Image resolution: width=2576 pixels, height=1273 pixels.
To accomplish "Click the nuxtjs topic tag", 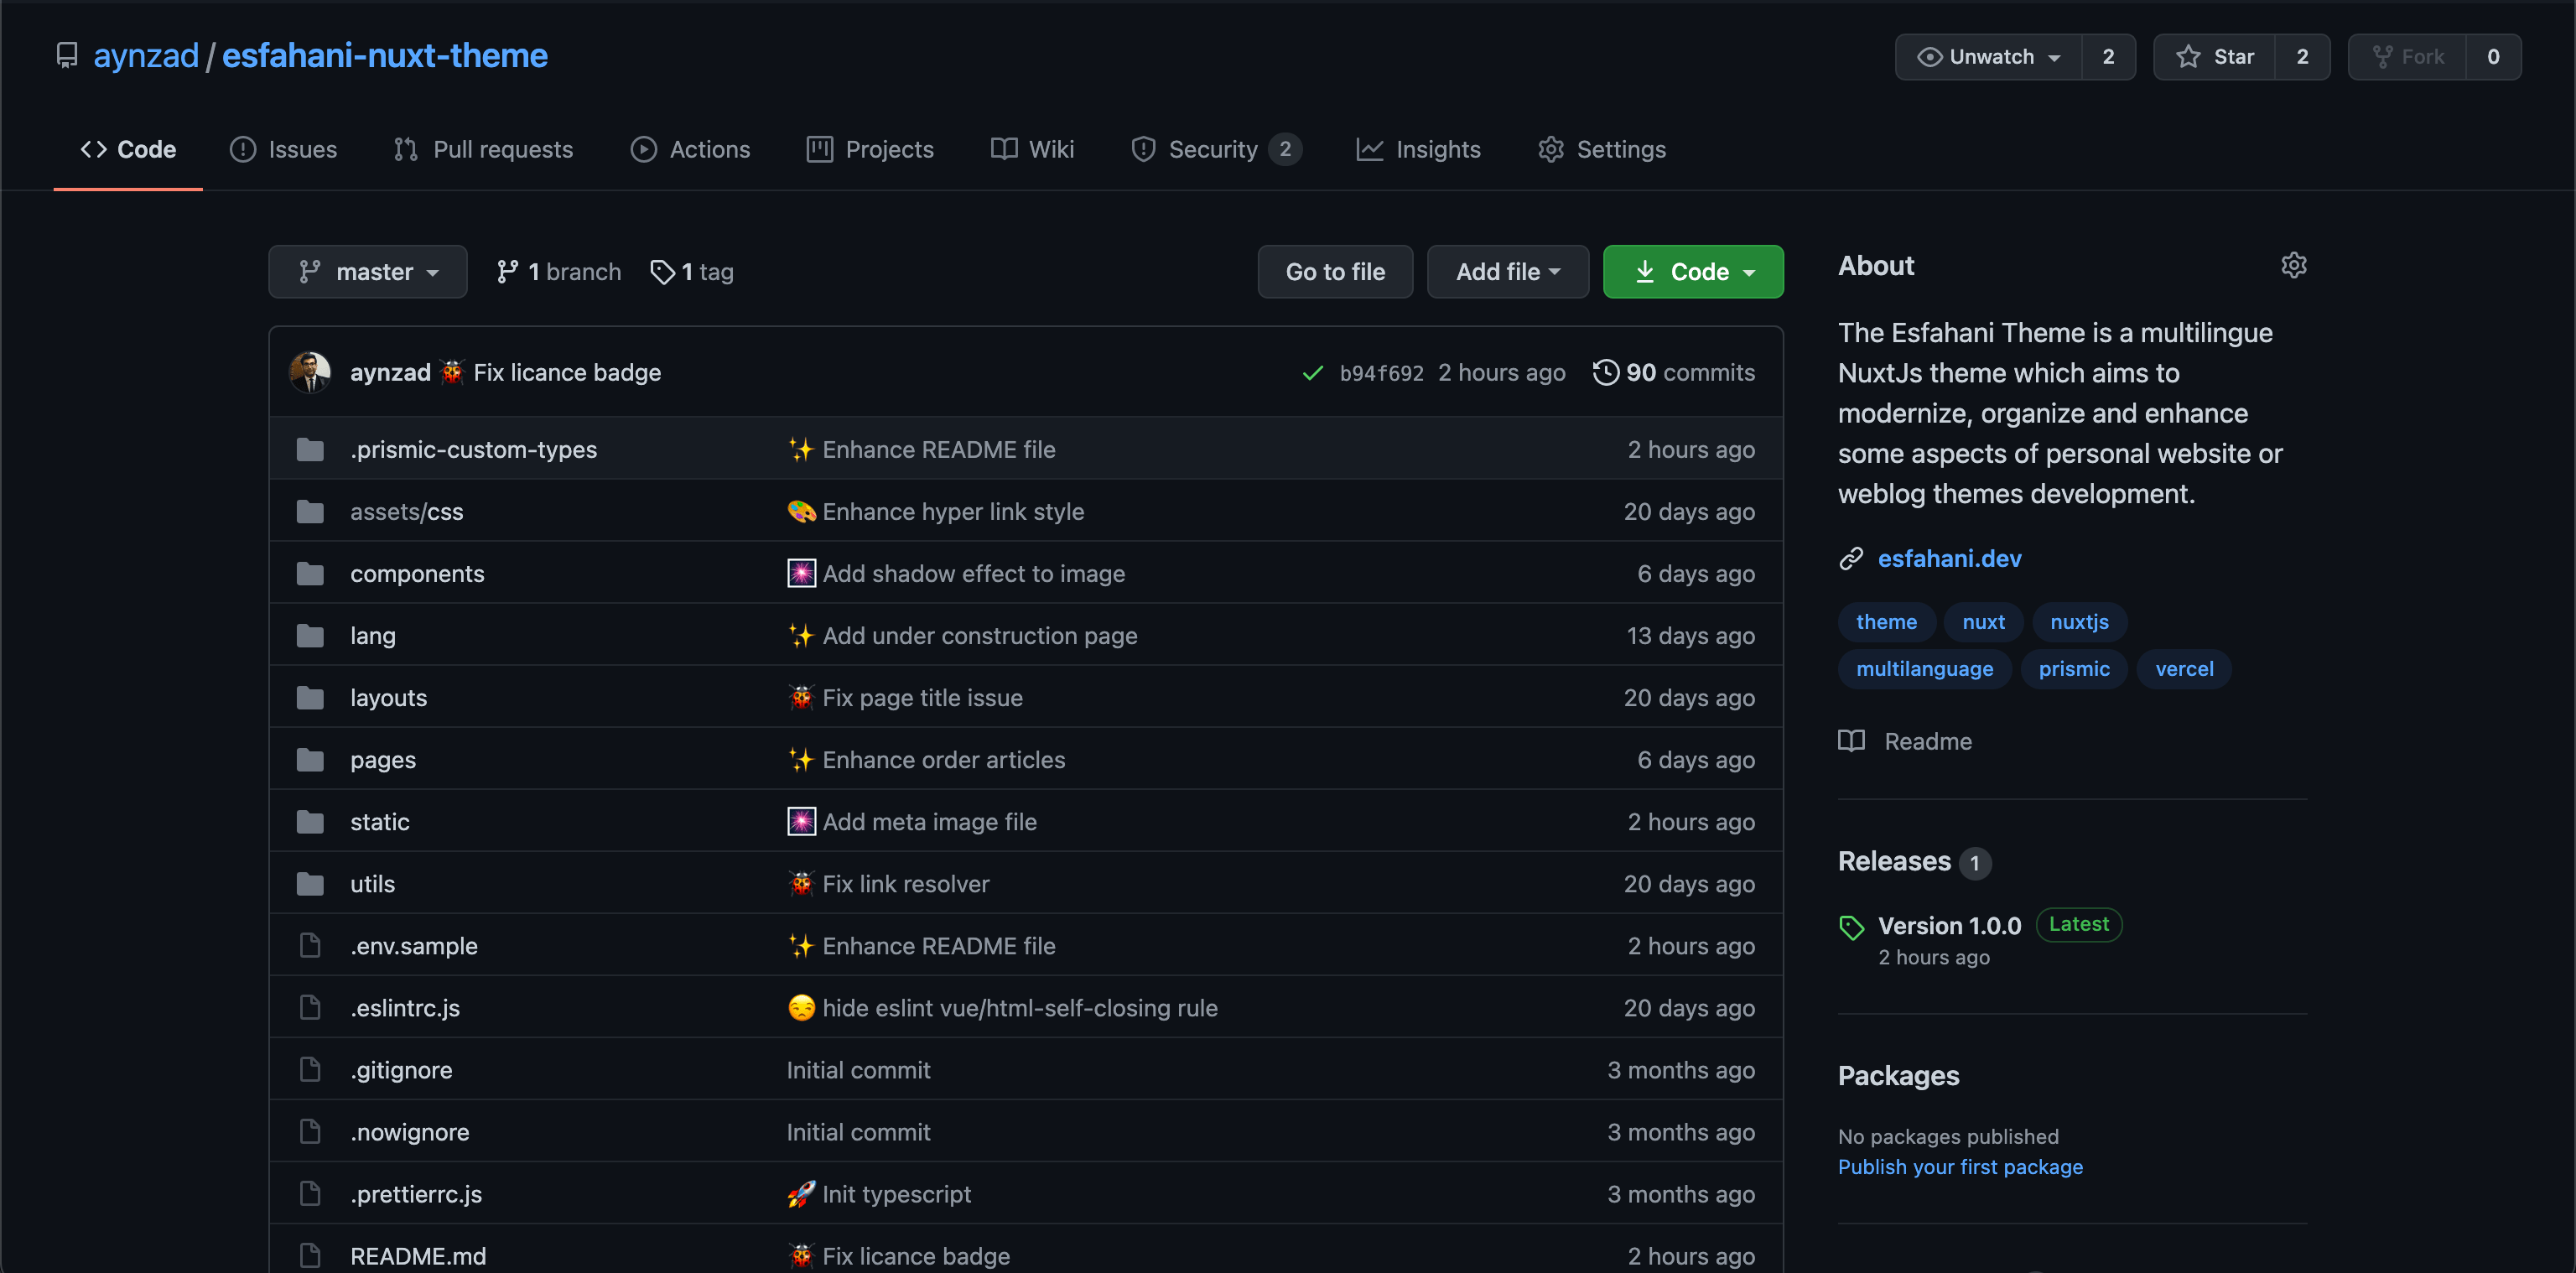I will pyautogui.click(x=2079, y=622).
